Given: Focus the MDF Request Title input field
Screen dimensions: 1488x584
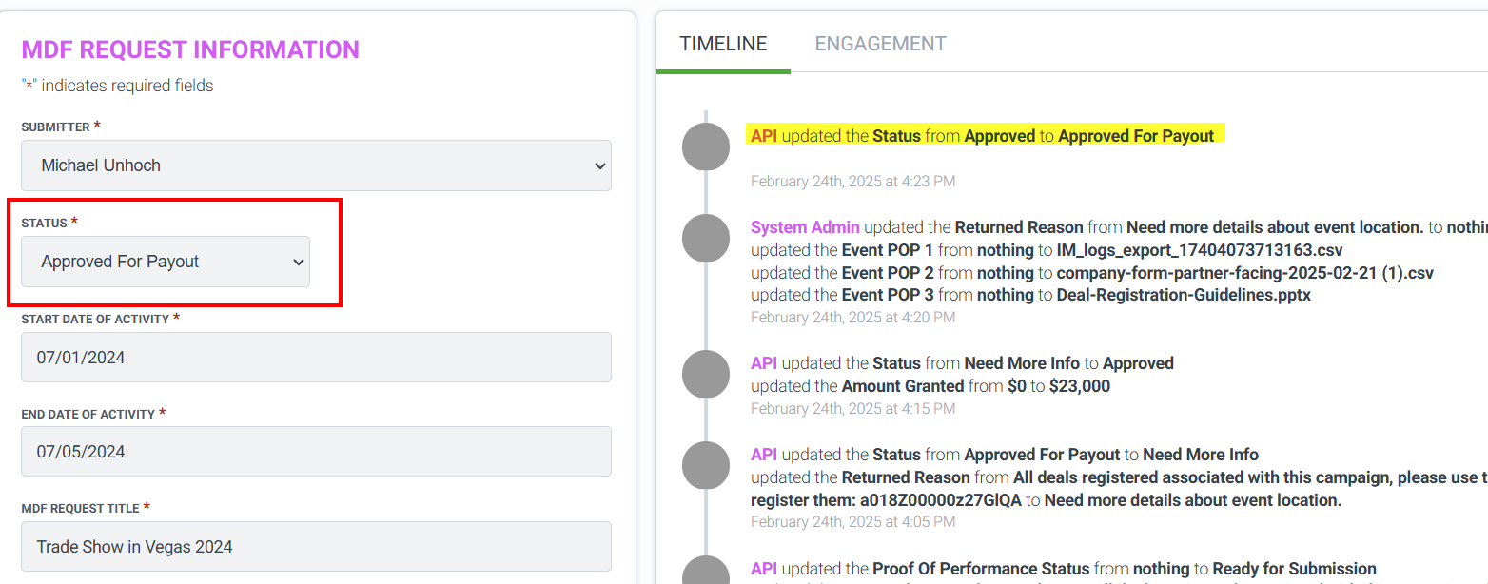Looking at the screenshot, I should pyautogui.click(x=316, y=547).
